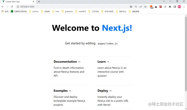Open the hive bookmark folder
Image resolution: width=187 pixels, height=110 pixels.
pyautogui.click(x=56, y=11)
